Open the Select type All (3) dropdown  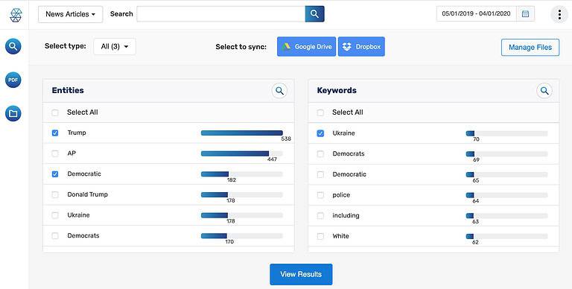click(115, 47)
